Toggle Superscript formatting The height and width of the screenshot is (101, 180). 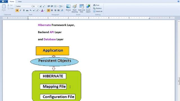(x=34, y=10)
